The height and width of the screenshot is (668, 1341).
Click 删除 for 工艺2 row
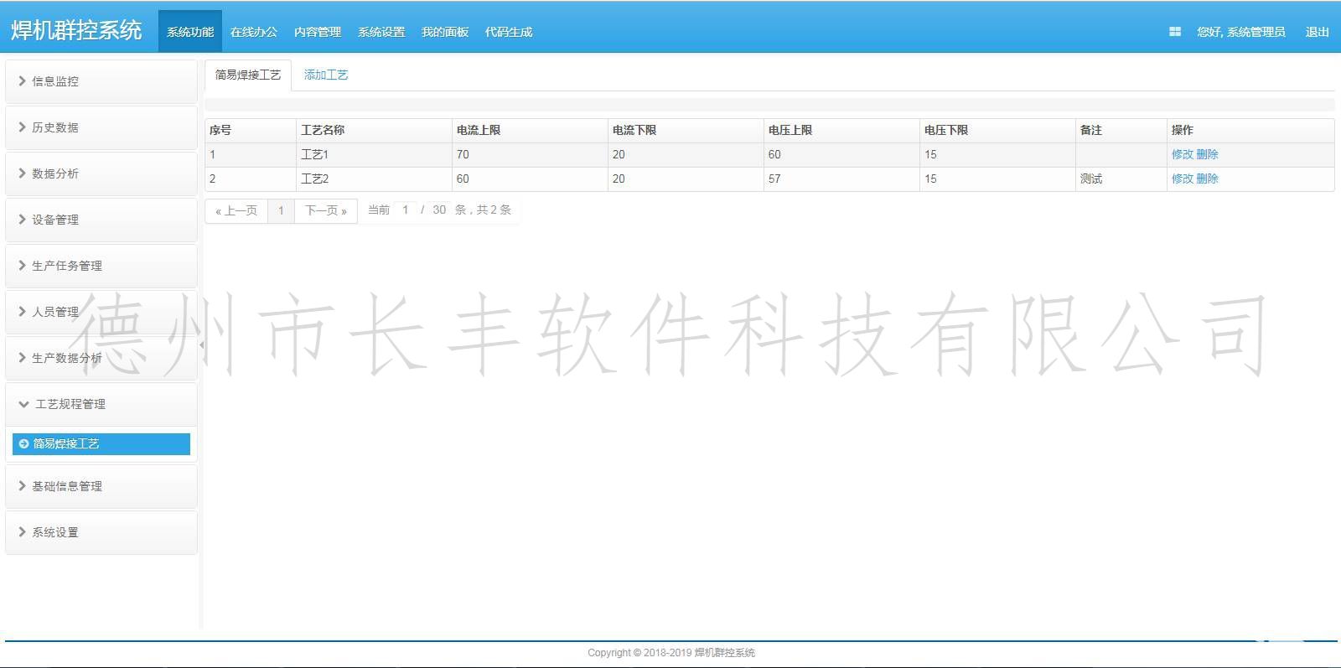[x=1207, y=179]
